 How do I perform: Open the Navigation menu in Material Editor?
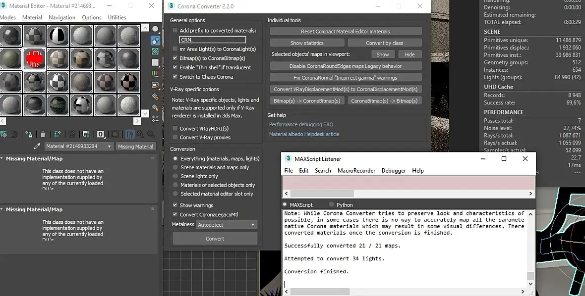[62, 17]
